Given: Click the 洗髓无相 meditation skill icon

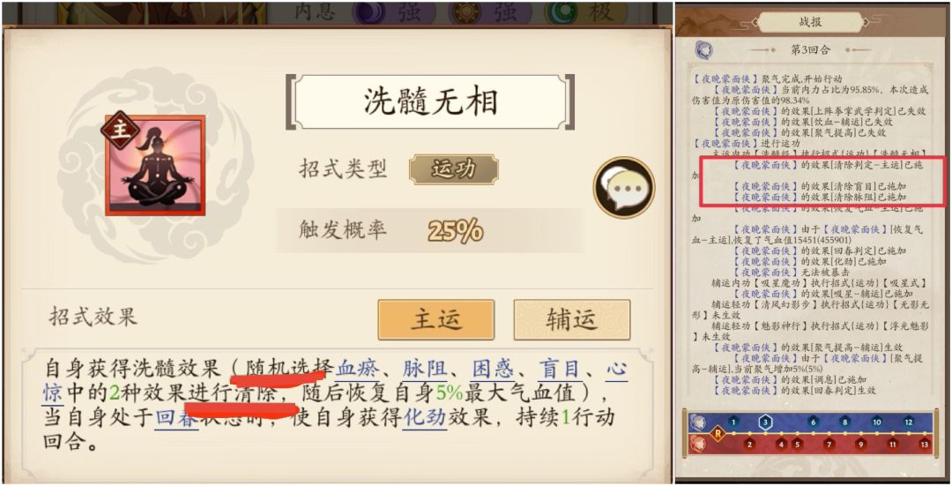Looking at the screenshot, I should [x=155, y=164].
